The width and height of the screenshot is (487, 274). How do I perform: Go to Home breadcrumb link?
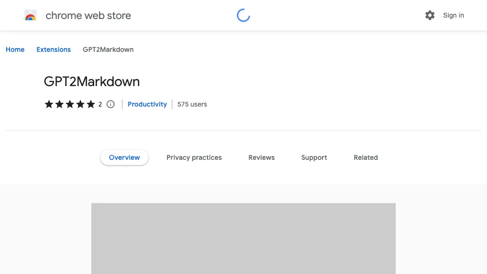(x=15, y=49)
